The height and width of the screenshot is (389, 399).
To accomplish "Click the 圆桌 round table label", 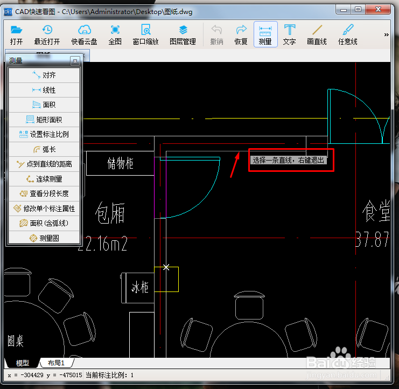I will 16,341.
